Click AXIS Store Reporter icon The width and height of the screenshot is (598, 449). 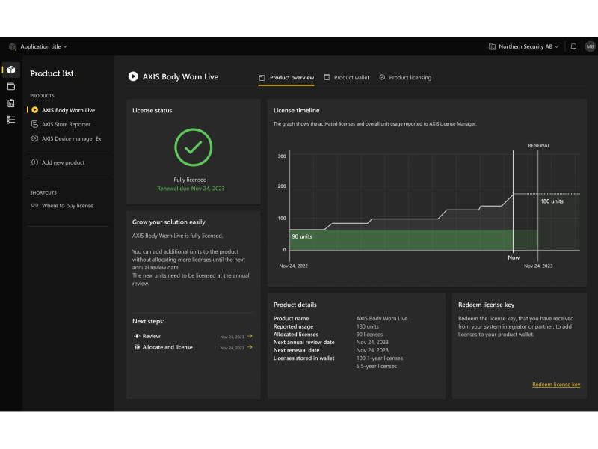[x=34, y=124]
